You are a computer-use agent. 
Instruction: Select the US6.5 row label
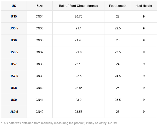tap(14, 52)
